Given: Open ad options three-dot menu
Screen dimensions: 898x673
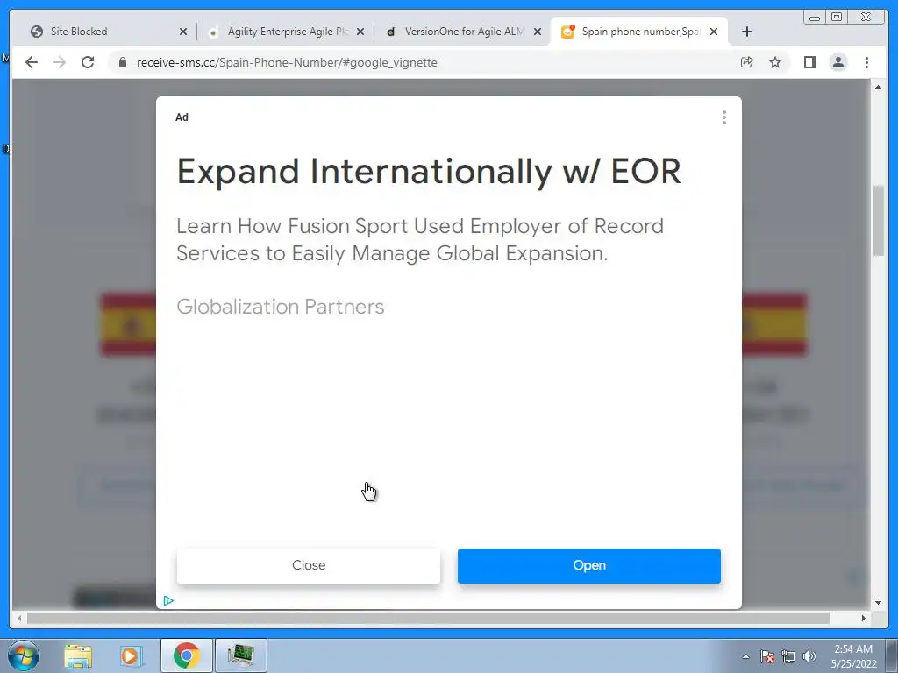Looking at the screenshot, I should [x=723, y=117].
